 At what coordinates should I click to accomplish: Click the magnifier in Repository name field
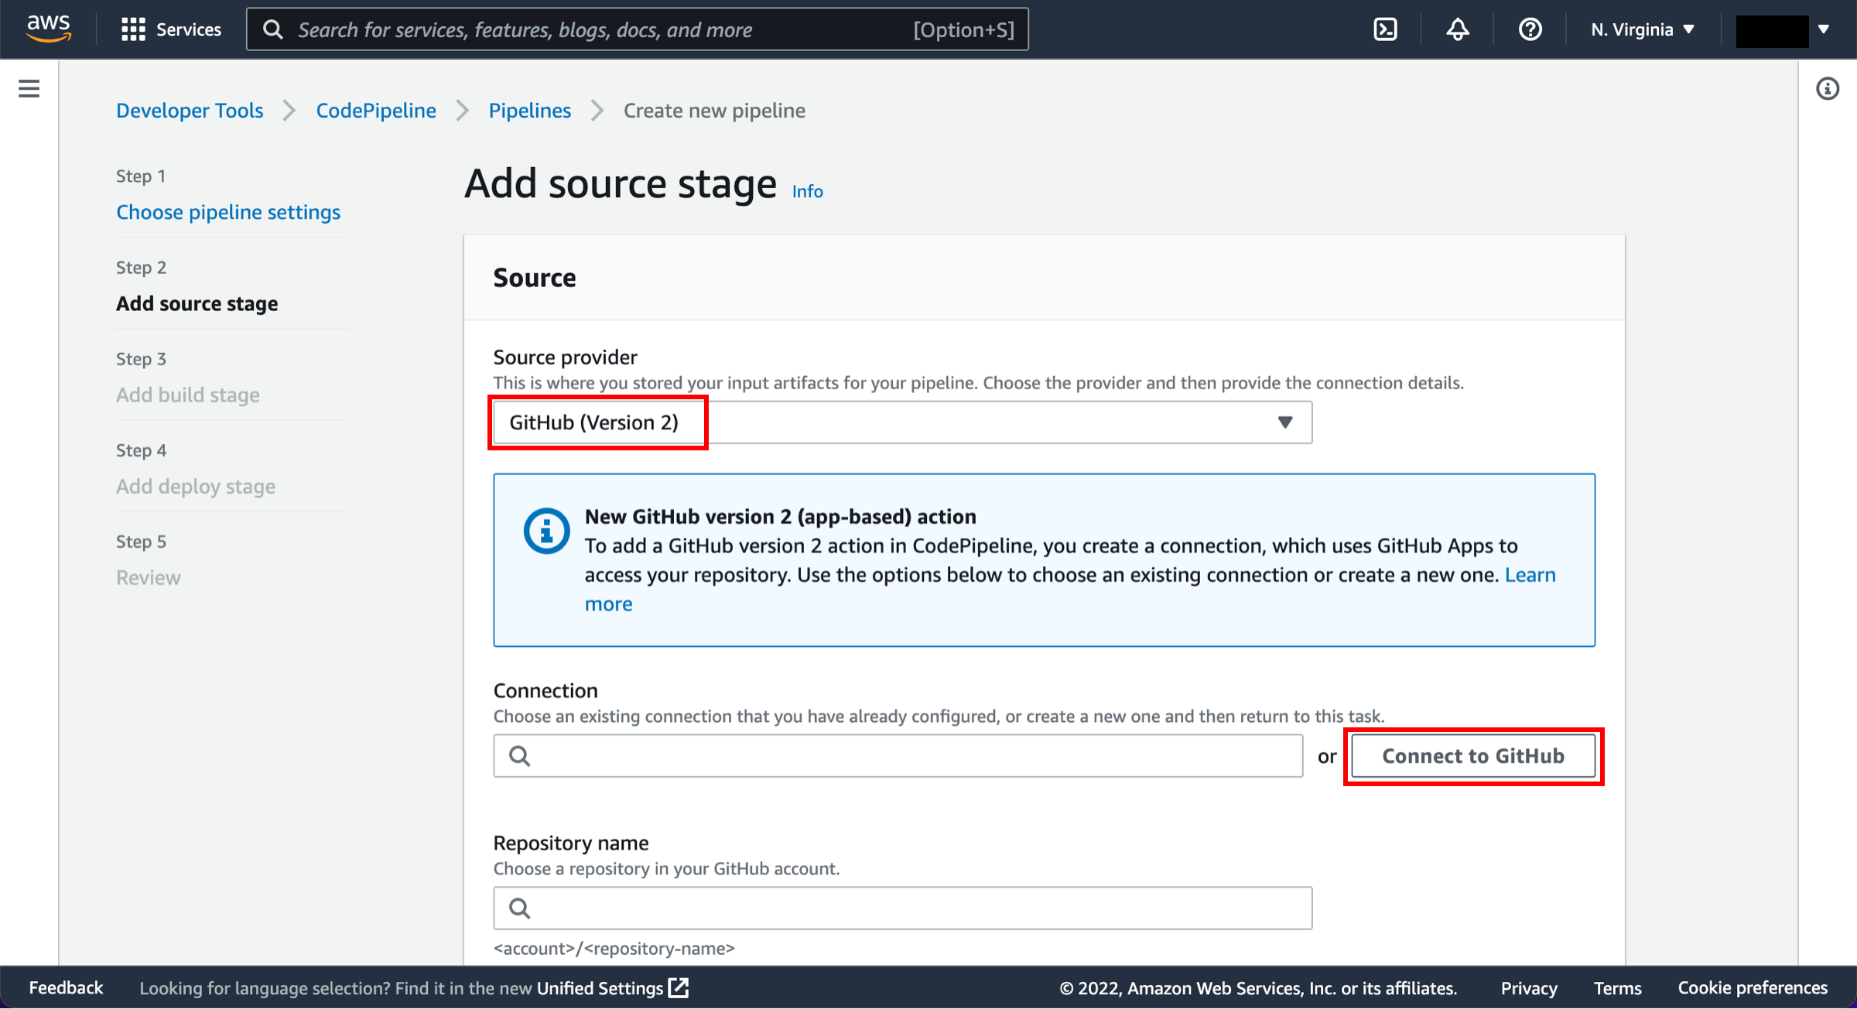tap(520, 908)
